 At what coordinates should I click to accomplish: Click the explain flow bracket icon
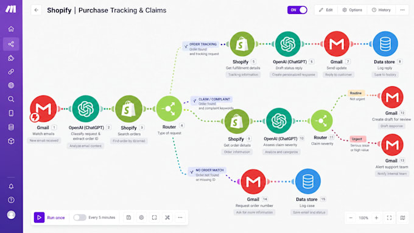point(155,217)
